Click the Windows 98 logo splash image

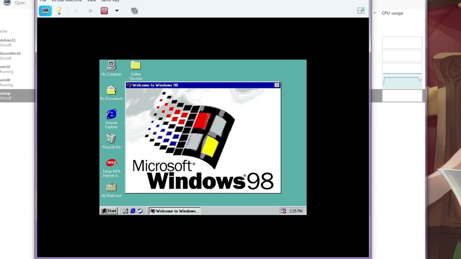[x=203, y=141]
